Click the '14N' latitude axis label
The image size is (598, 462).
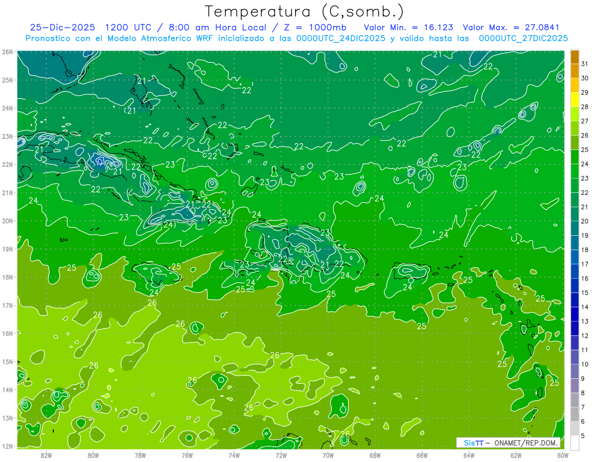[7, 390]
